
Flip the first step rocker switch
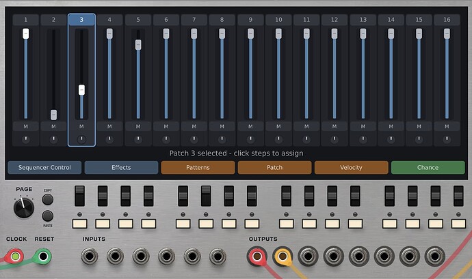tap(79, 196)
